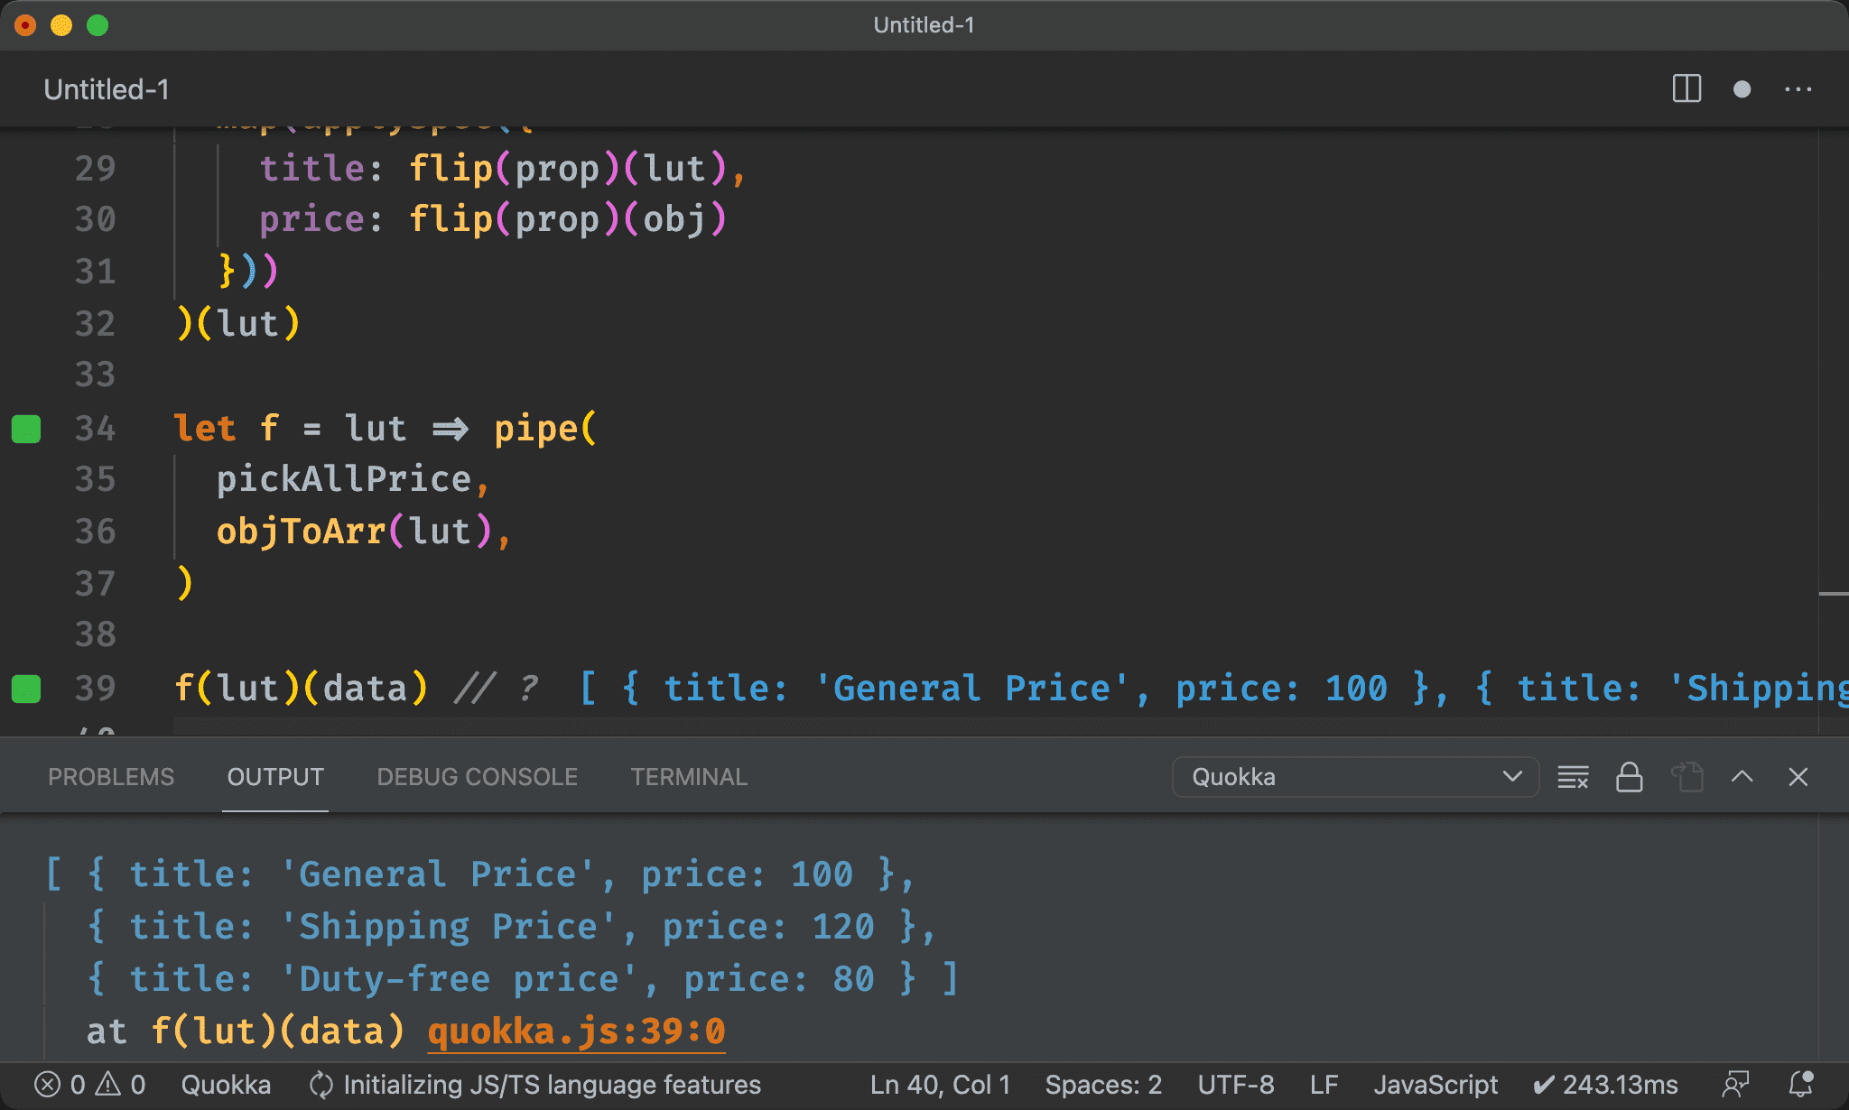Click the title key on line 29
Image resolution: width=1849 pixels, height=1110 pixels.
coord(311,169)
